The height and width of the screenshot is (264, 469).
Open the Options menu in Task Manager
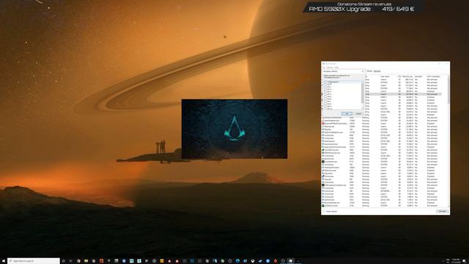[330, 67]
